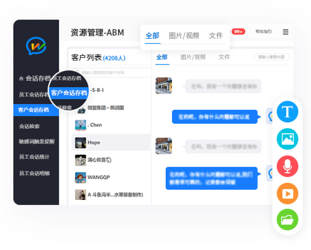Click the customer name search box

[111, 73]
